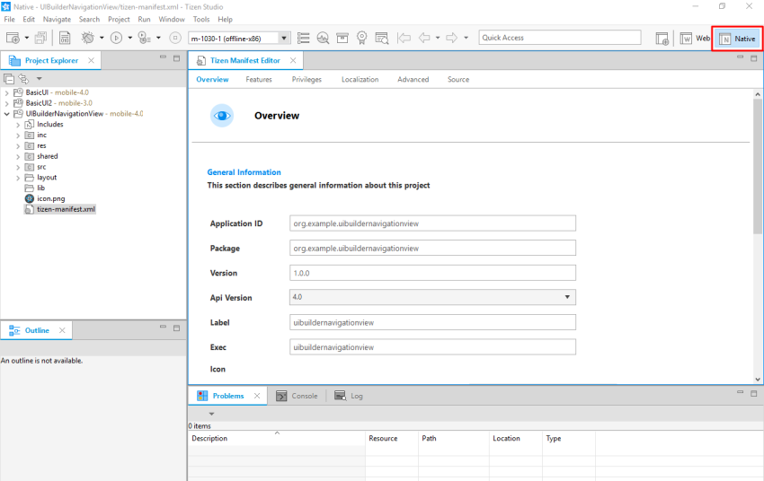Switch to the Web perspective
The image size is (764, 481).
[695, 39]
